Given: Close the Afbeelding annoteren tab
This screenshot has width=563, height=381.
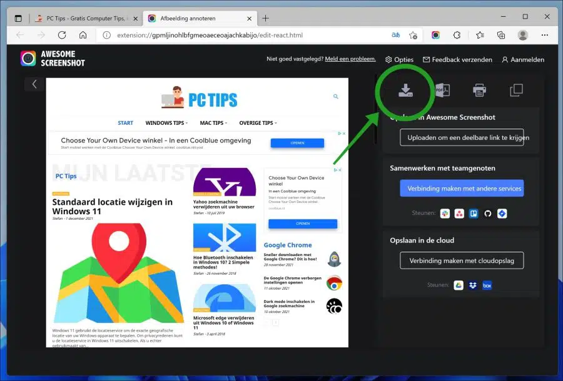Looking at the screenshot, I should [249, 19].
